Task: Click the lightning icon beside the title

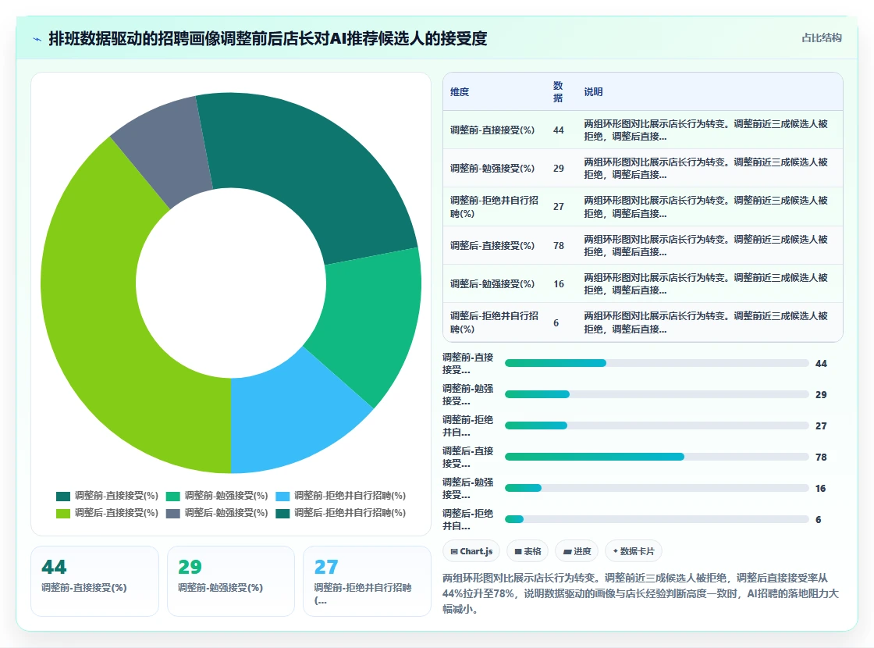Action: coord(37,39)
